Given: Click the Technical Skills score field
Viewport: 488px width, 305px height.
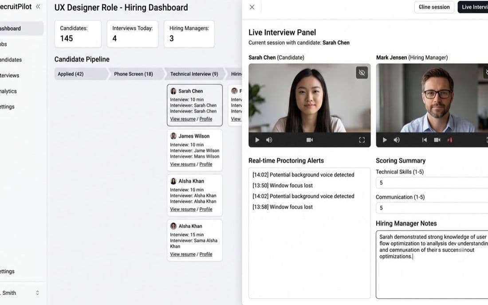Looking at the screenshot, I should [x=432, y=183].
